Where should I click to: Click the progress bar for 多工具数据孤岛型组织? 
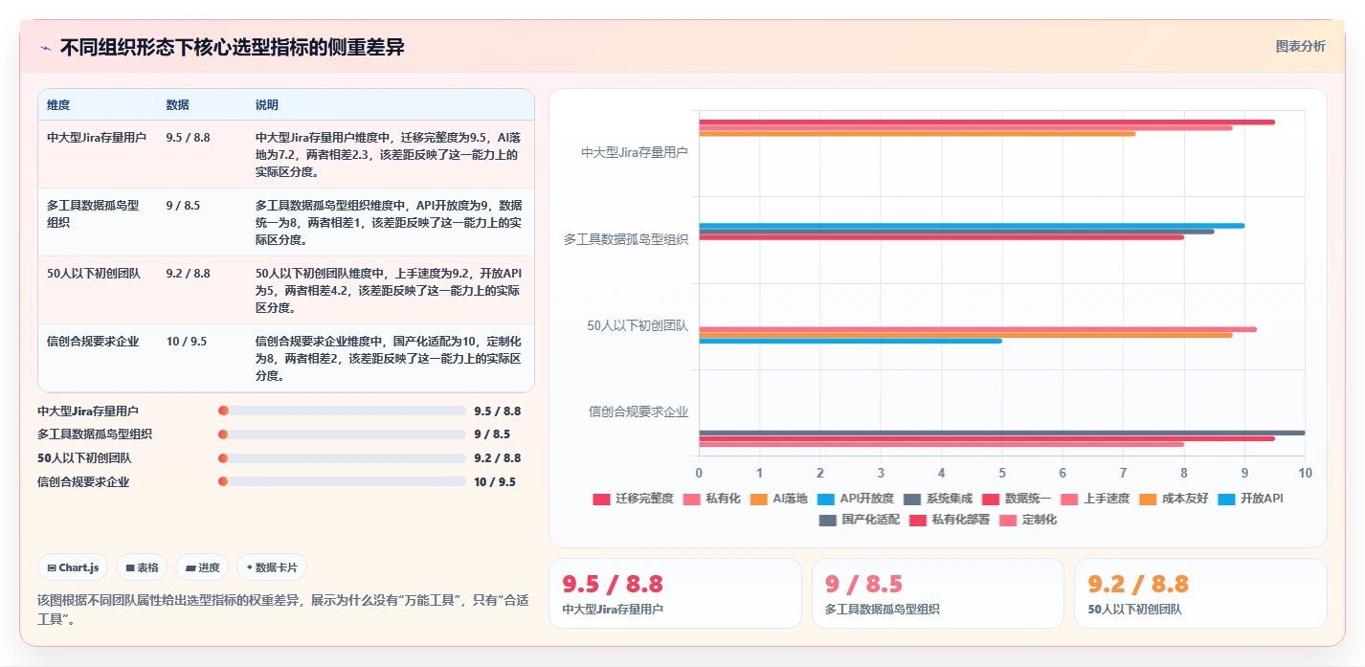(x=342, y=434)
